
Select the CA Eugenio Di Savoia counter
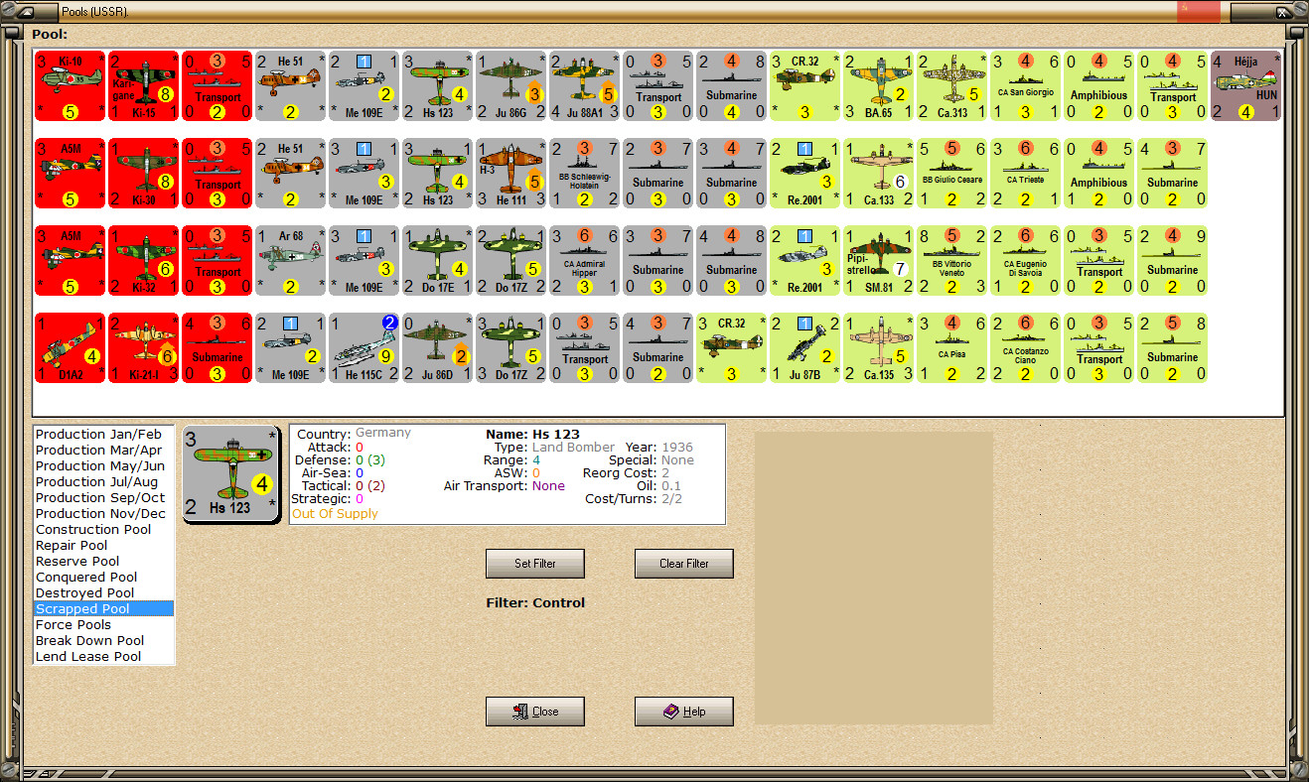pos(1025,261)
